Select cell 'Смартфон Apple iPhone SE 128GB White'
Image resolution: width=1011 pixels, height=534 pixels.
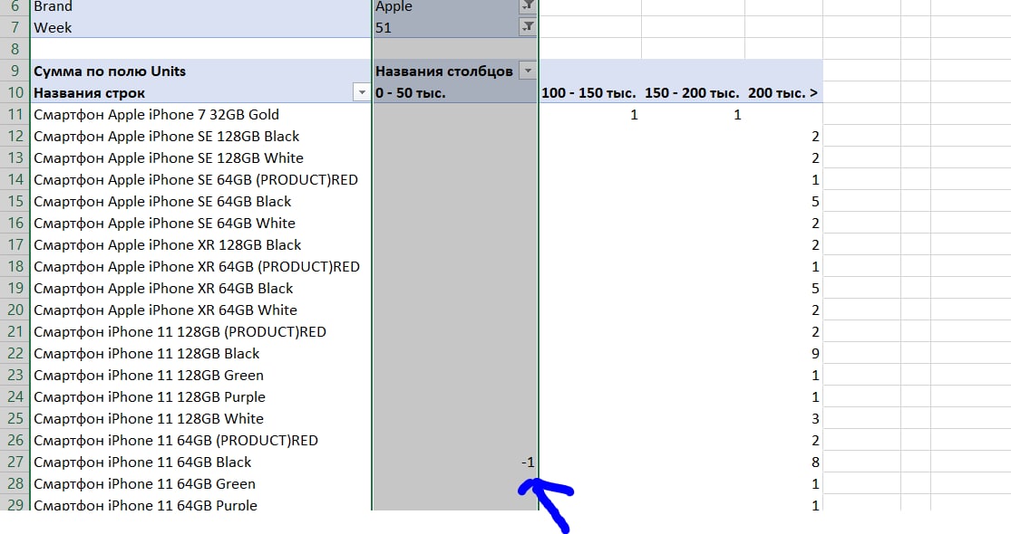[x=200, y=158]
